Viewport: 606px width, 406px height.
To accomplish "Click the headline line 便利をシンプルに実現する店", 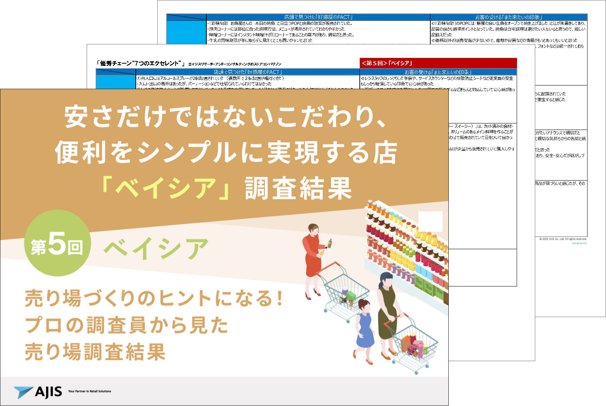I will 226,152.
